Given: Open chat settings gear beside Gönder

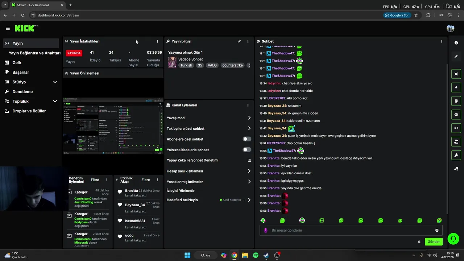Looking at the screenshot, I should pyautogui.click(x=419, y=242).
